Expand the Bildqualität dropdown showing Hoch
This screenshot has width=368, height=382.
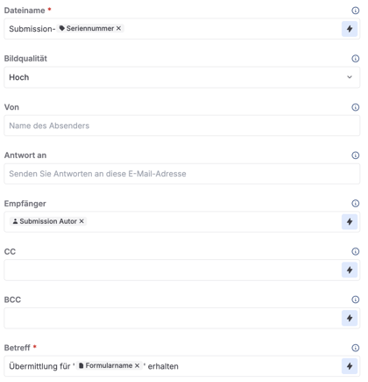coord(181,77)
